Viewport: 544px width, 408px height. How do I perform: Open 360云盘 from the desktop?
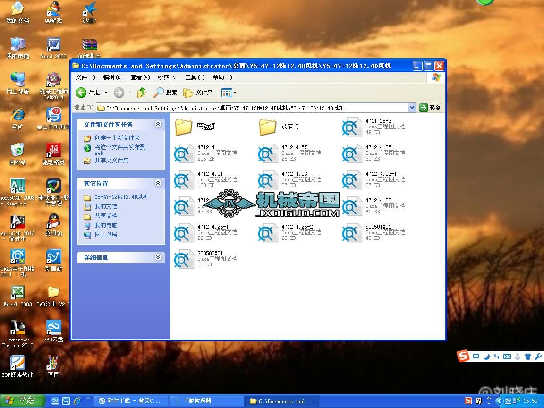pos(53,328)
